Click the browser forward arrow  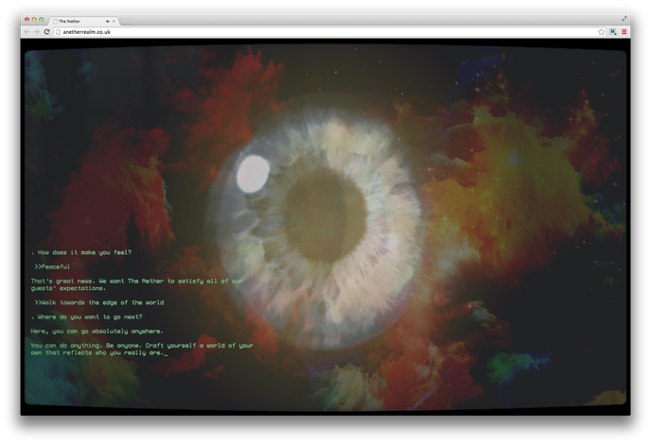[x=36, y=31]
